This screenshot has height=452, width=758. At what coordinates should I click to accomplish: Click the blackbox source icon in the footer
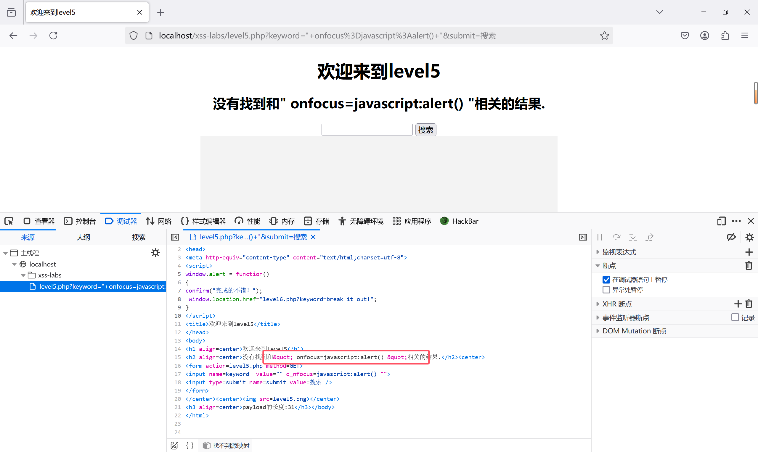pyautogui.click(x=174, y=445)
